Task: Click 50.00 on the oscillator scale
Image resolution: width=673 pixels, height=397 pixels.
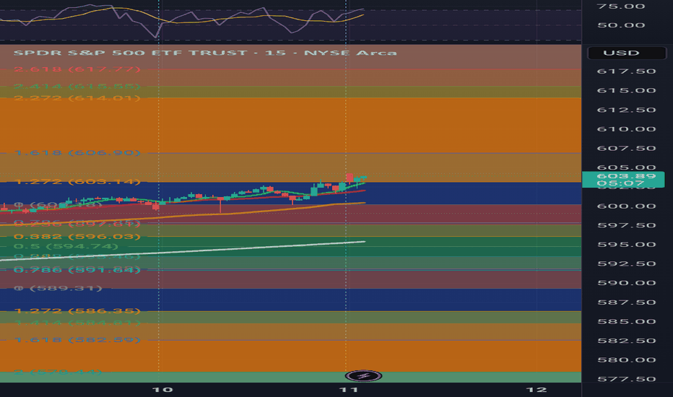Action: 621,25
